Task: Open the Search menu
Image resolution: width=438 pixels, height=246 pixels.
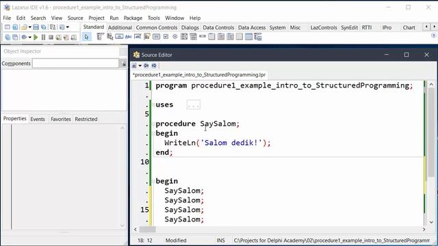Action: 38,18
